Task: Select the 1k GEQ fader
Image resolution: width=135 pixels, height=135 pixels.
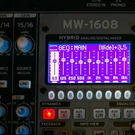Action: (x=89, y=61)
